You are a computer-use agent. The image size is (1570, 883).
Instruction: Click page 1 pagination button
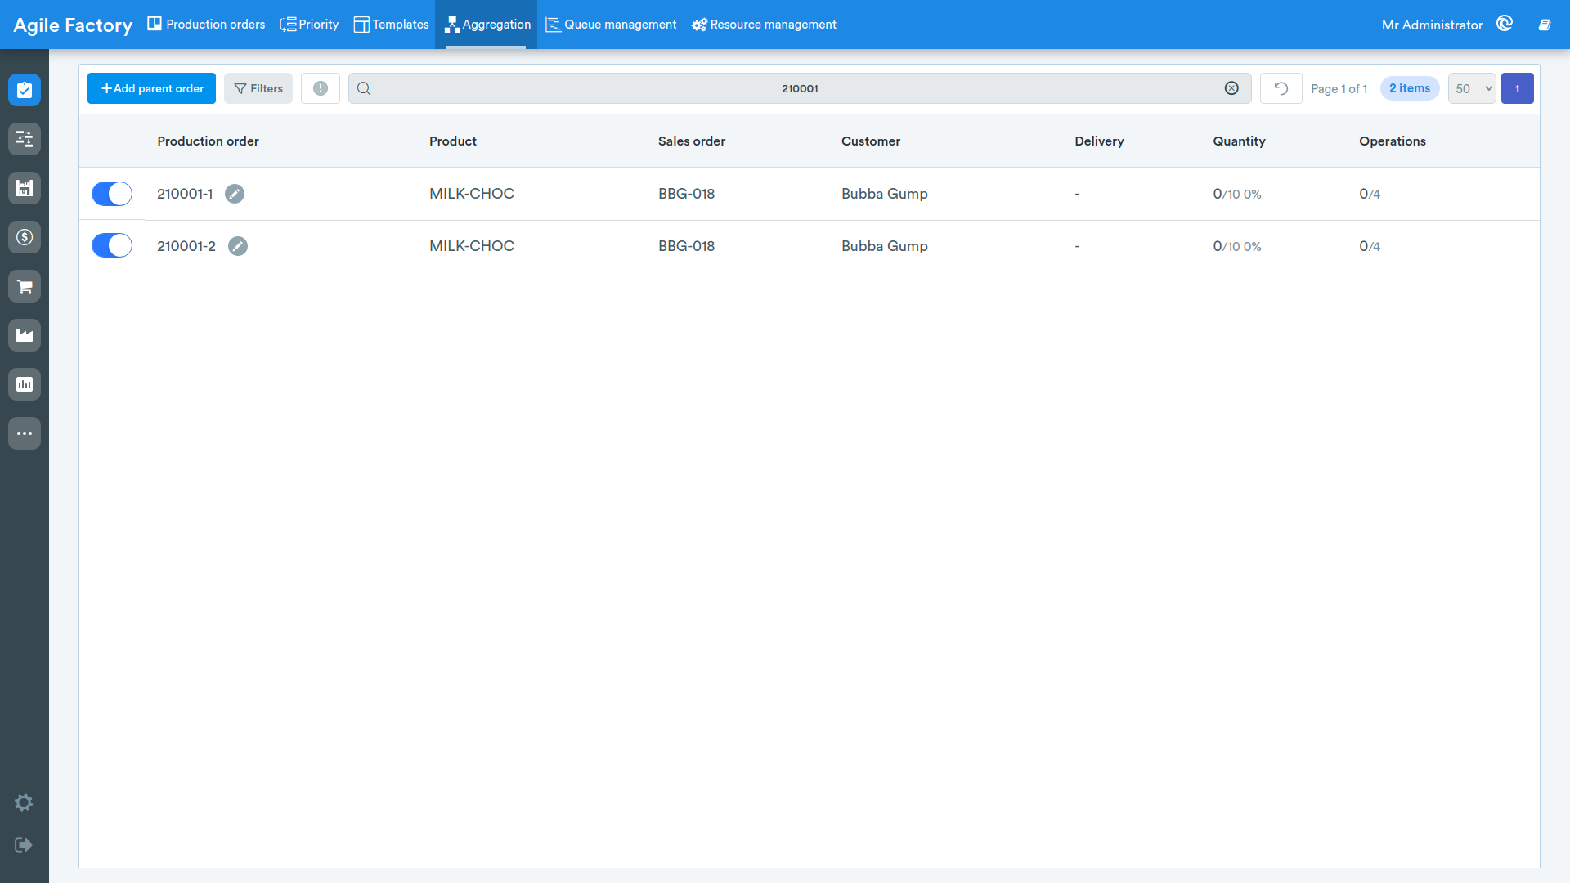click(1518, 88)
